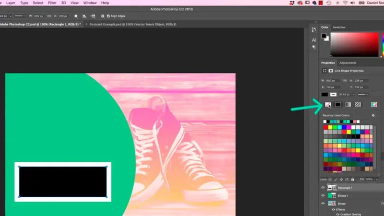
Task: Lock artboard nesting icon in Layers
Action: (x=347, y=180)
